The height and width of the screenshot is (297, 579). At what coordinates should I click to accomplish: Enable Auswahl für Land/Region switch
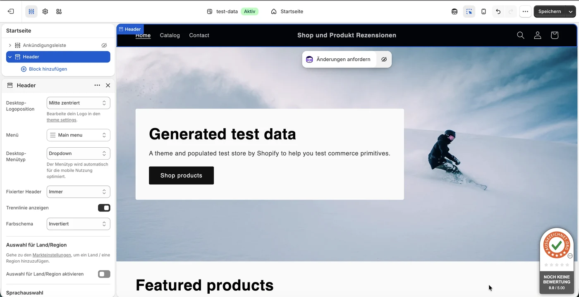click(104, 274)
